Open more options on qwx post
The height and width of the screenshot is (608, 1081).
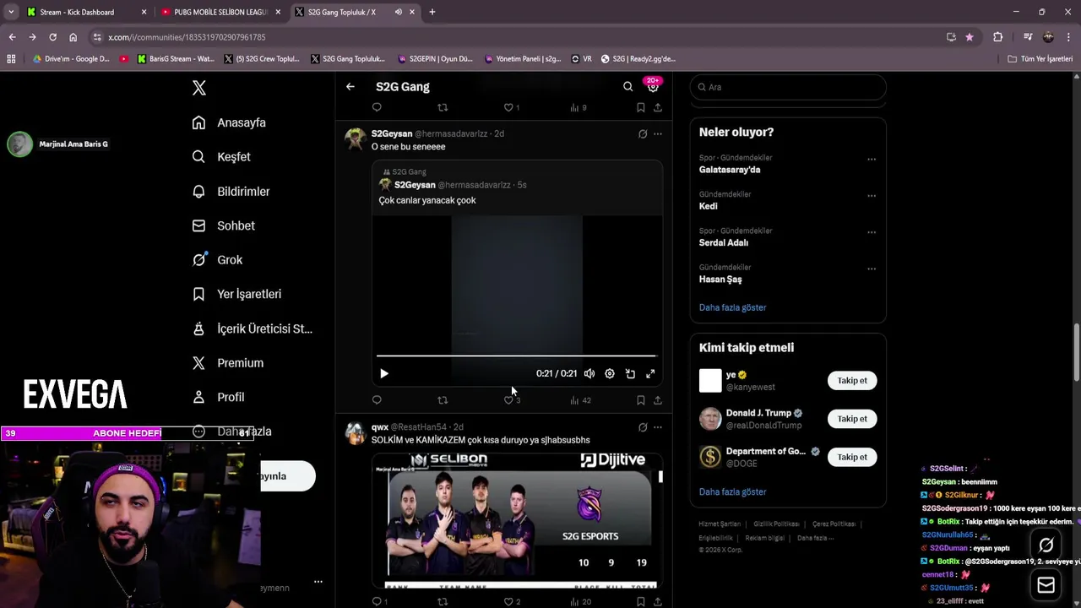658,427
